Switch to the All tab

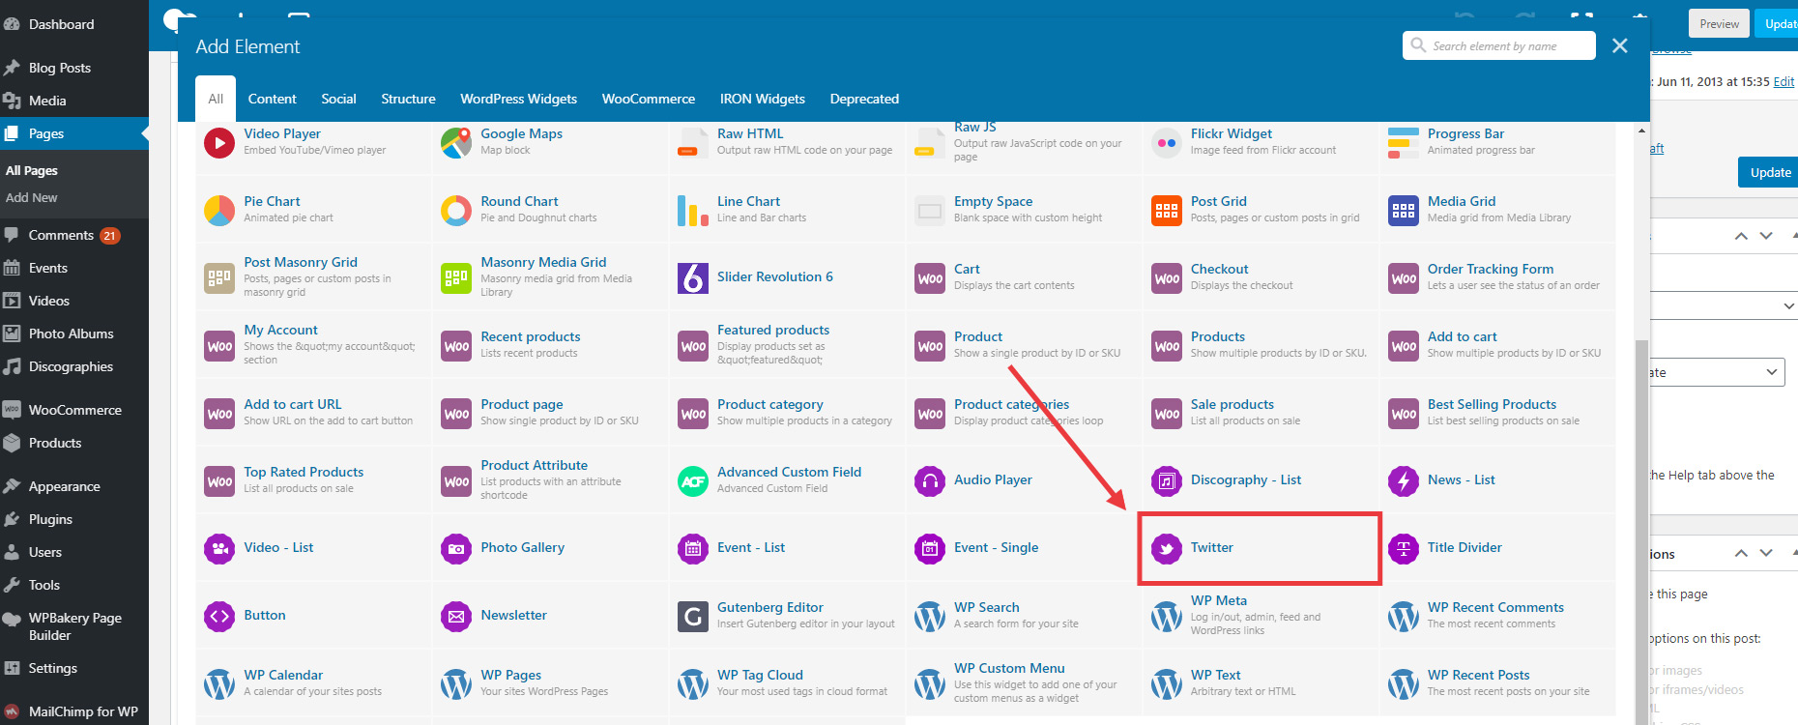[216, 99]
